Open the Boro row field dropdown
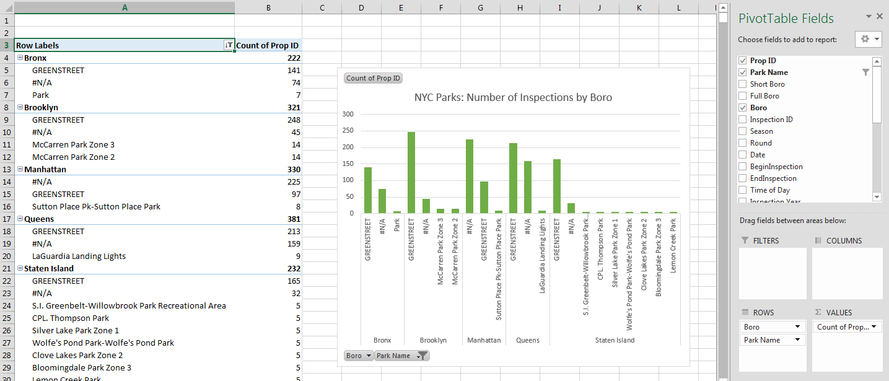The width and height of the screenshot is (889, 381). point(796,327)
